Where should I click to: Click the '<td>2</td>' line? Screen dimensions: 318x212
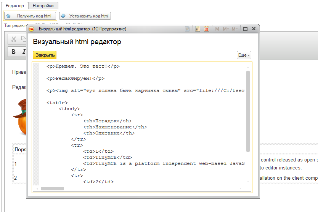click(98, 182)
